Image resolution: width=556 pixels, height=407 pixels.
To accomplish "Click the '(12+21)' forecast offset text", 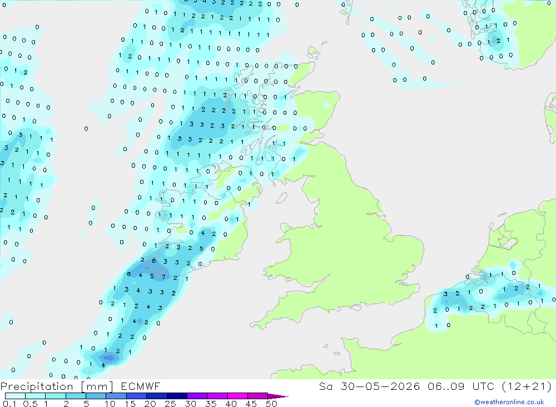I will click(x=527, y=386).
